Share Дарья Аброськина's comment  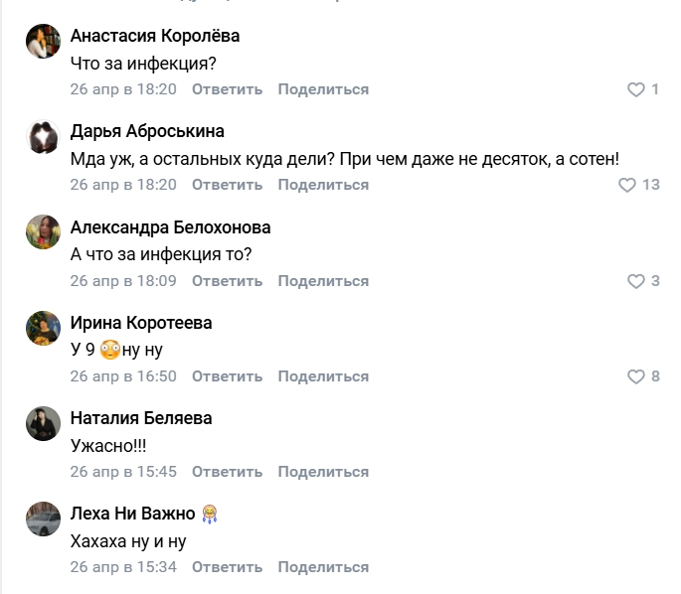pyautogui.click(x=323, y=185)
